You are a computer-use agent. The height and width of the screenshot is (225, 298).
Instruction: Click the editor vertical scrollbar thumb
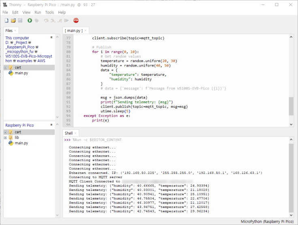[291, 106]
